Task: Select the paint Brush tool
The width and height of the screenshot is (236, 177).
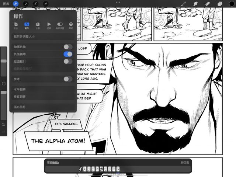Action: 184,4
